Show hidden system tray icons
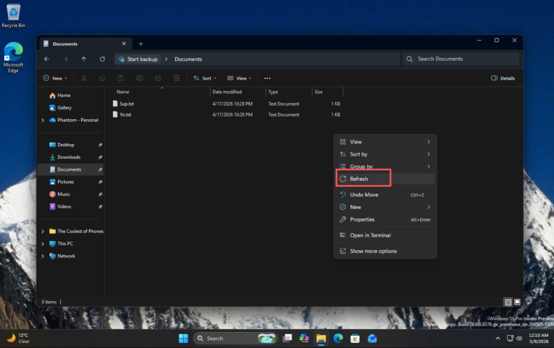Viewport: 554px width, 348px height. (498, 338)
